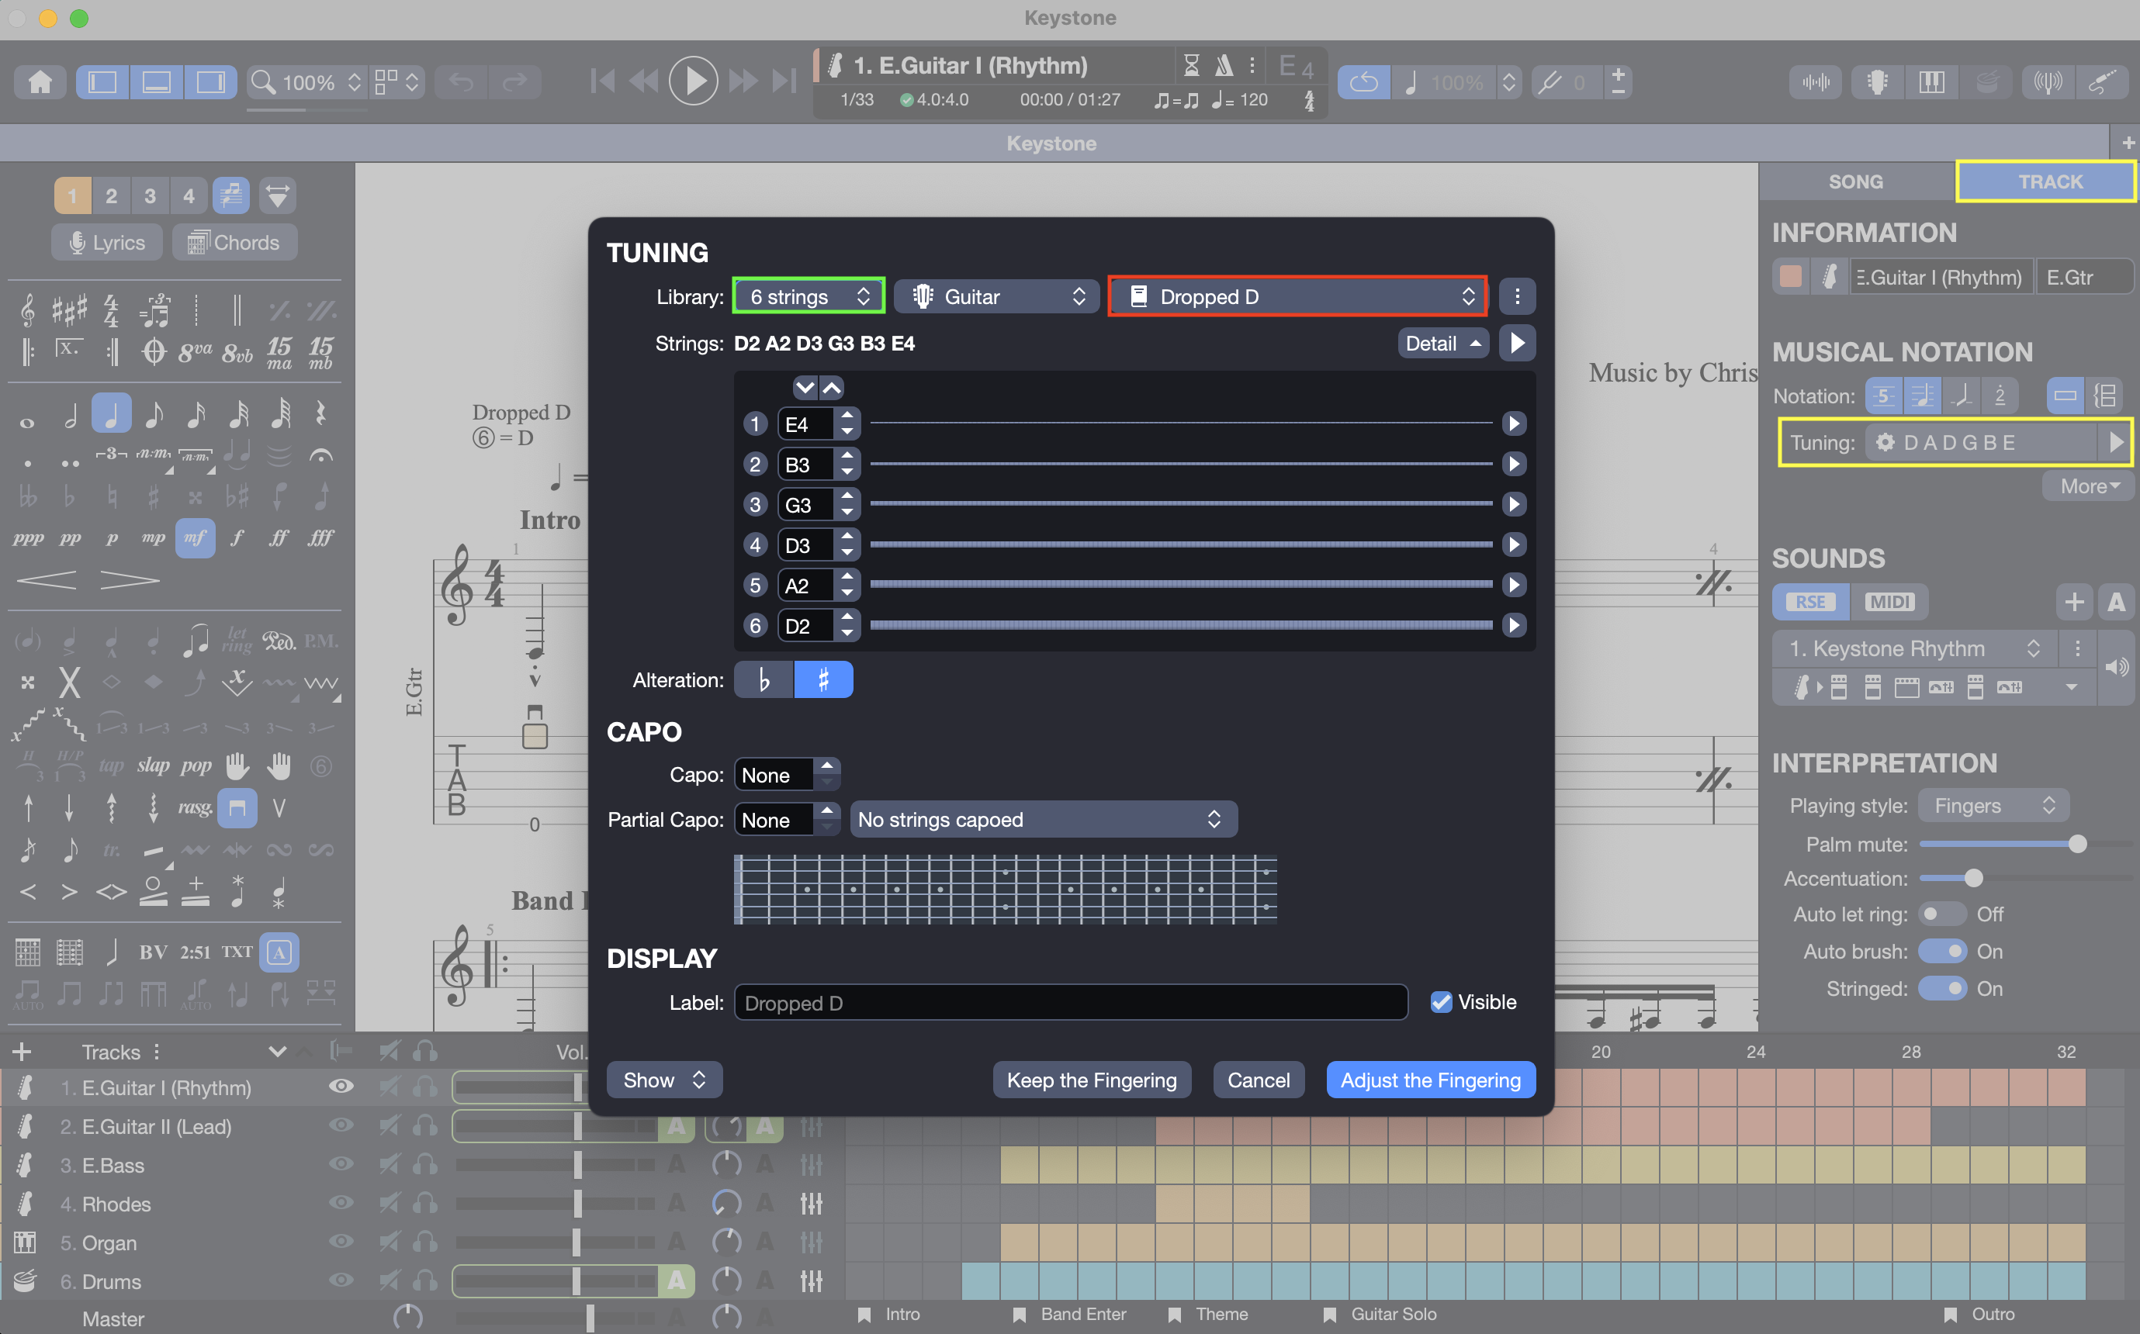Image resolution: width=2140 pixels, height=1334 pixels.
Task: Open the tuning options three-dot menu
Action: pos(1517,296)
